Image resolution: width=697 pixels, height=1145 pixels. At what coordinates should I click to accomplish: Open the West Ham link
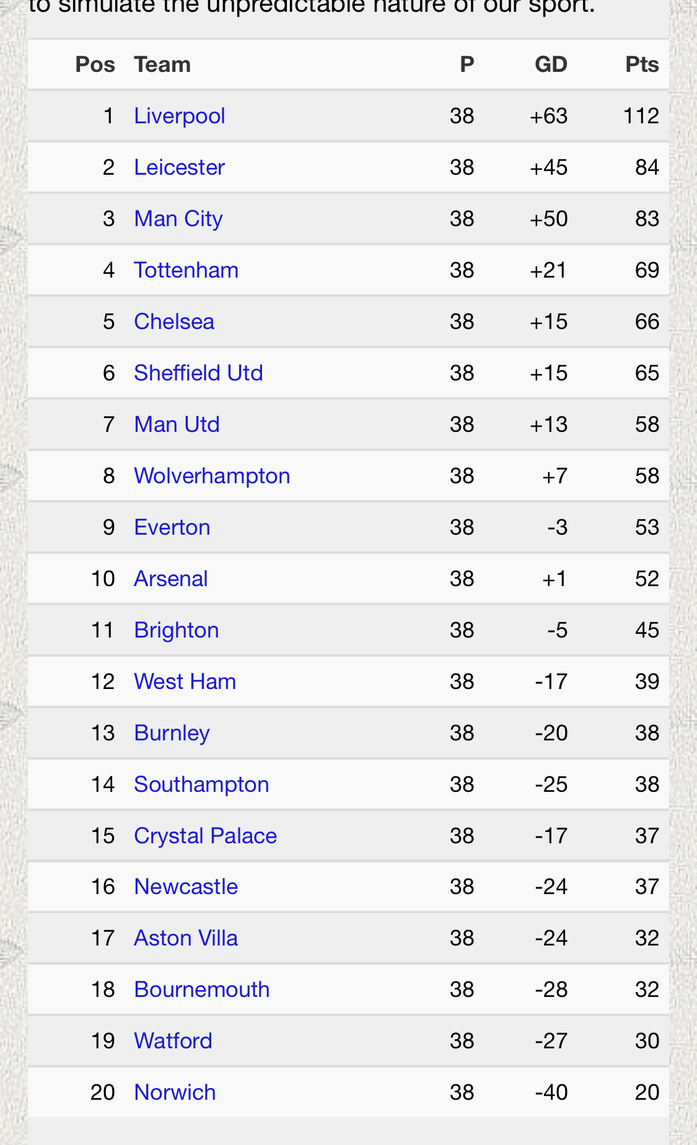[x=185, y=682]
